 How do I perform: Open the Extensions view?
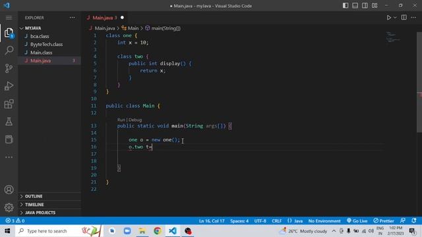9,104
